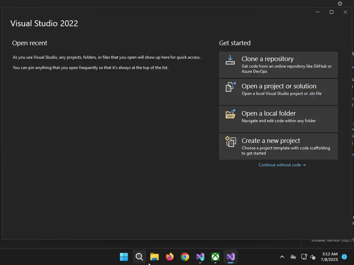Open the Xbox app from the taskbar

coord(215,257)
